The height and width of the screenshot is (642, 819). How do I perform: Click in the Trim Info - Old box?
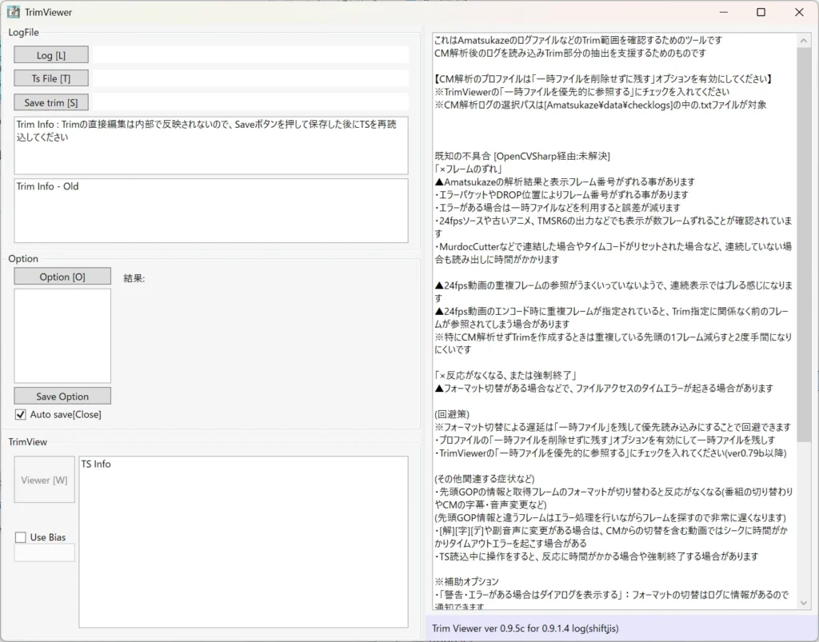pos(211,211)
